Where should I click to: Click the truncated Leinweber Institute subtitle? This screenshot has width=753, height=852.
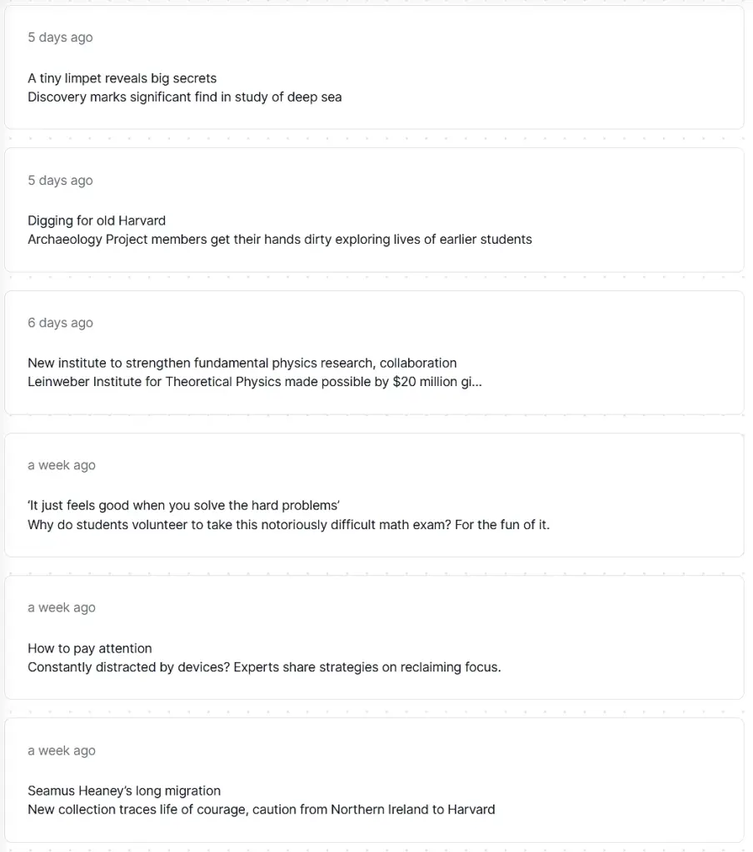coord(254,382)
